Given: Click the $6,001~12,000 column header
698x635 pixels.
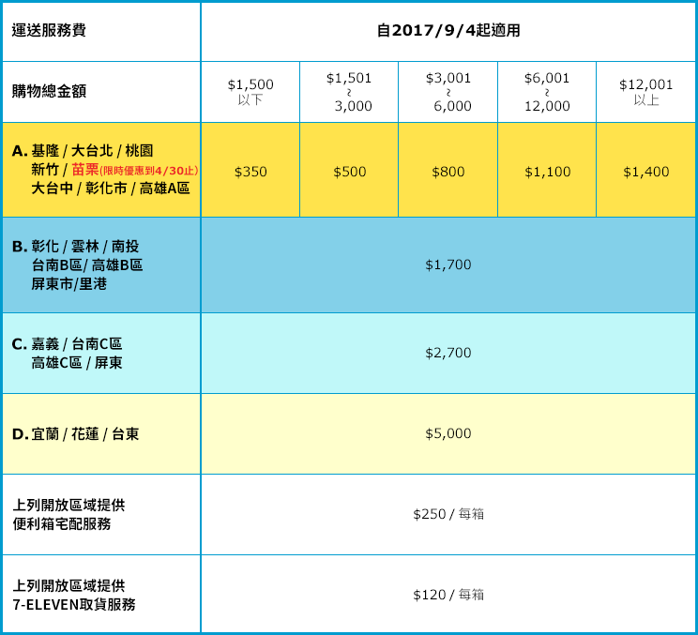Looking at the screenshot, I should pos(547,92).
